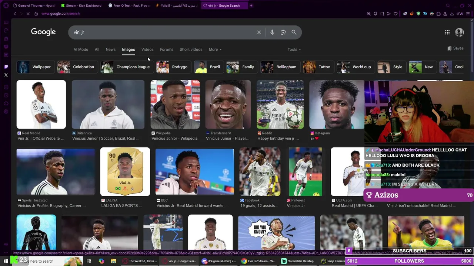Image resolution: width=474 pixels, height=266 pixels.
Task: Open the browser AI assistant button
Action: [x=460, y=14]
